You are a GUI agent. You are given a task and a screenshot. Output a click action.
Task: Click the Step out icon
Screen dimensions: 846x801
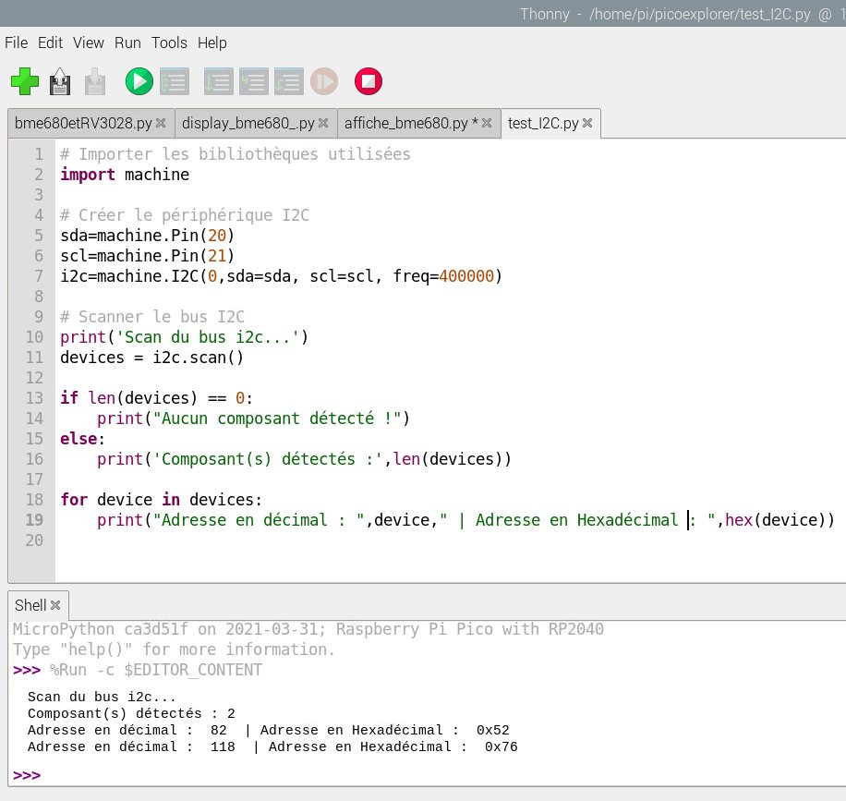point(289,81)
